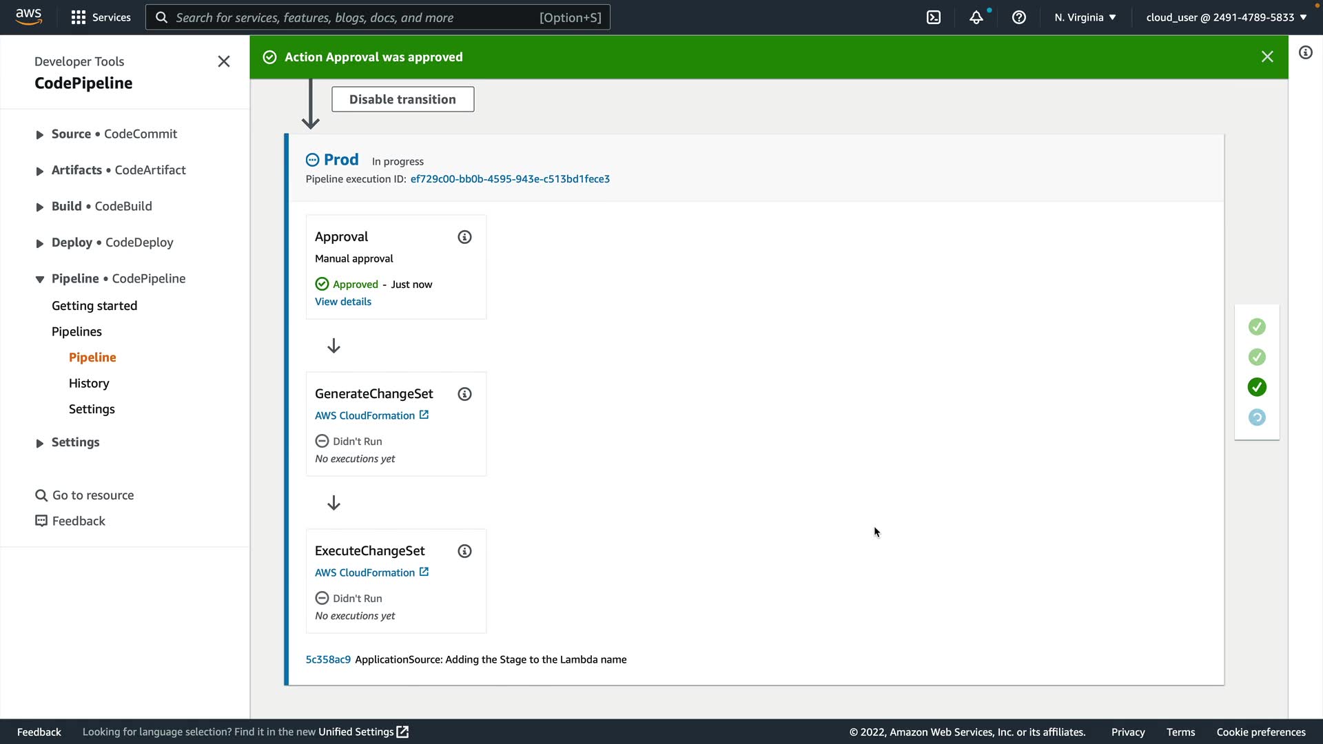Jump to third stage via dark green checkmark
This screenshot has width=1323, height=744.
pos(1257,387)
